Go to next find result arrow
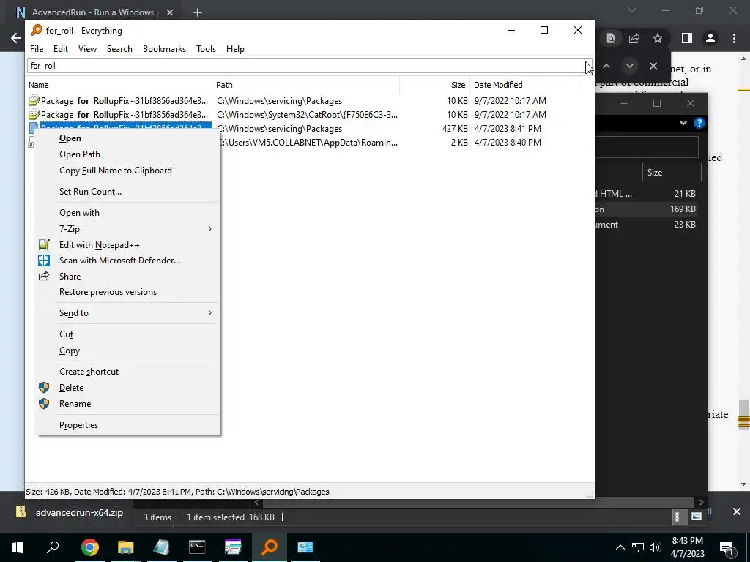The width and height of the screenshot is (750, 562). 630,66
